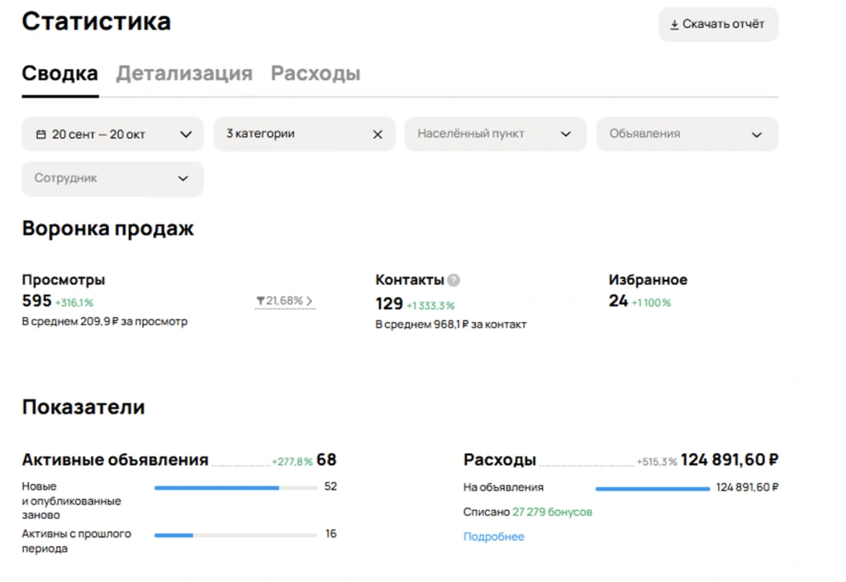
Task: Clear the 3 категории filter with X
Action: [x=378, y=135]
